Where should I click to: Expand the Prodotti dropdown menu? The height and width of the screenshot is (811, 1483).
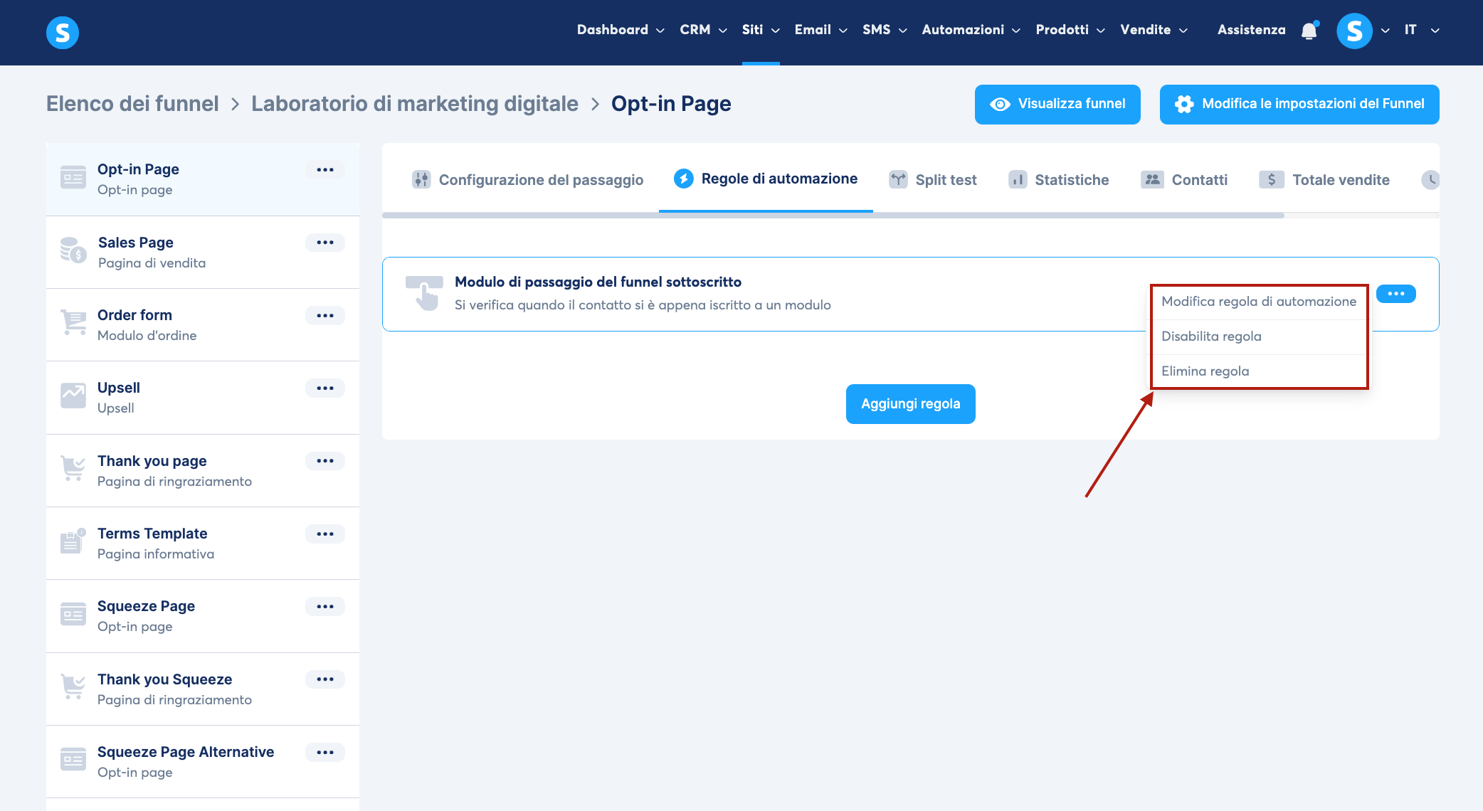tap(1070, 30)
